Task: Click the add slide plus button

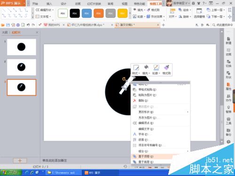Action: tap(20, 161)
